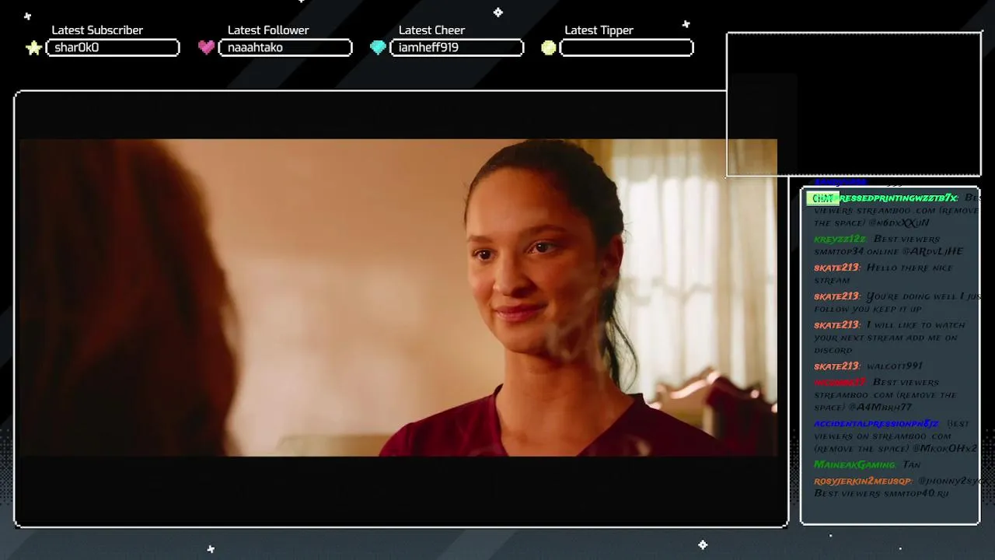Viewport: 995px width, 560px height.
Task: Click skate213's "You're doing well" message
Action: tap(897, 303)
